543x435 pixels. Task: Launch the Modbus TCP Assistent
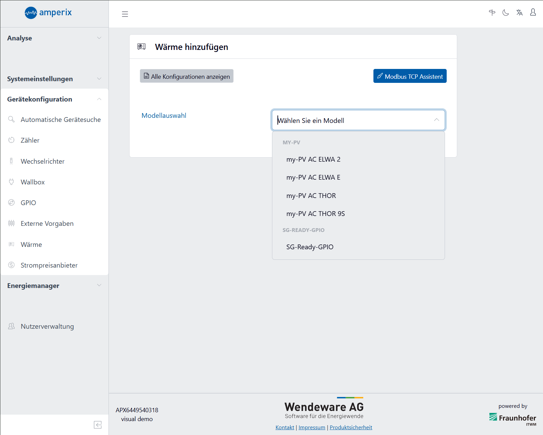410,76
